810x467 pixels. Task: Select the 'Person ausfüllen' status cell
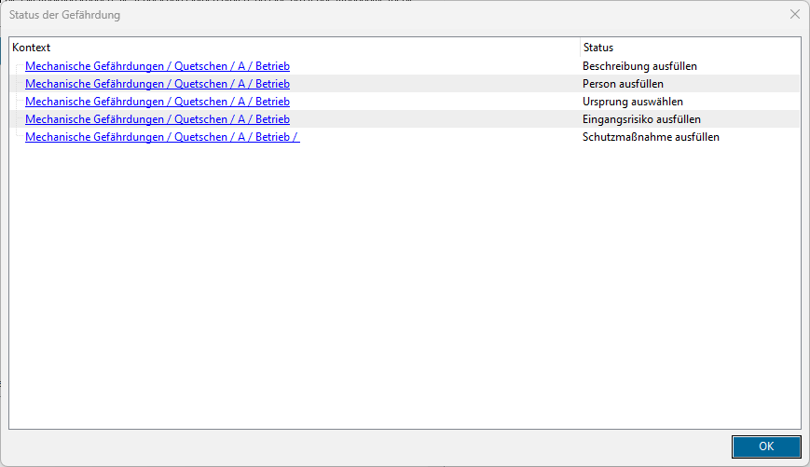(623, 84)
